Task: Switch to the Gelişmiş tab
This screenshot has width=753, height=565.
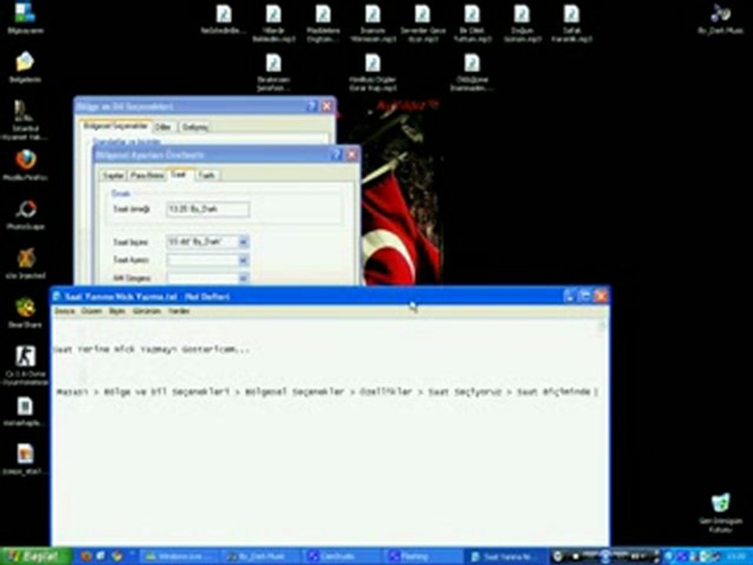Action: [195, 127]
